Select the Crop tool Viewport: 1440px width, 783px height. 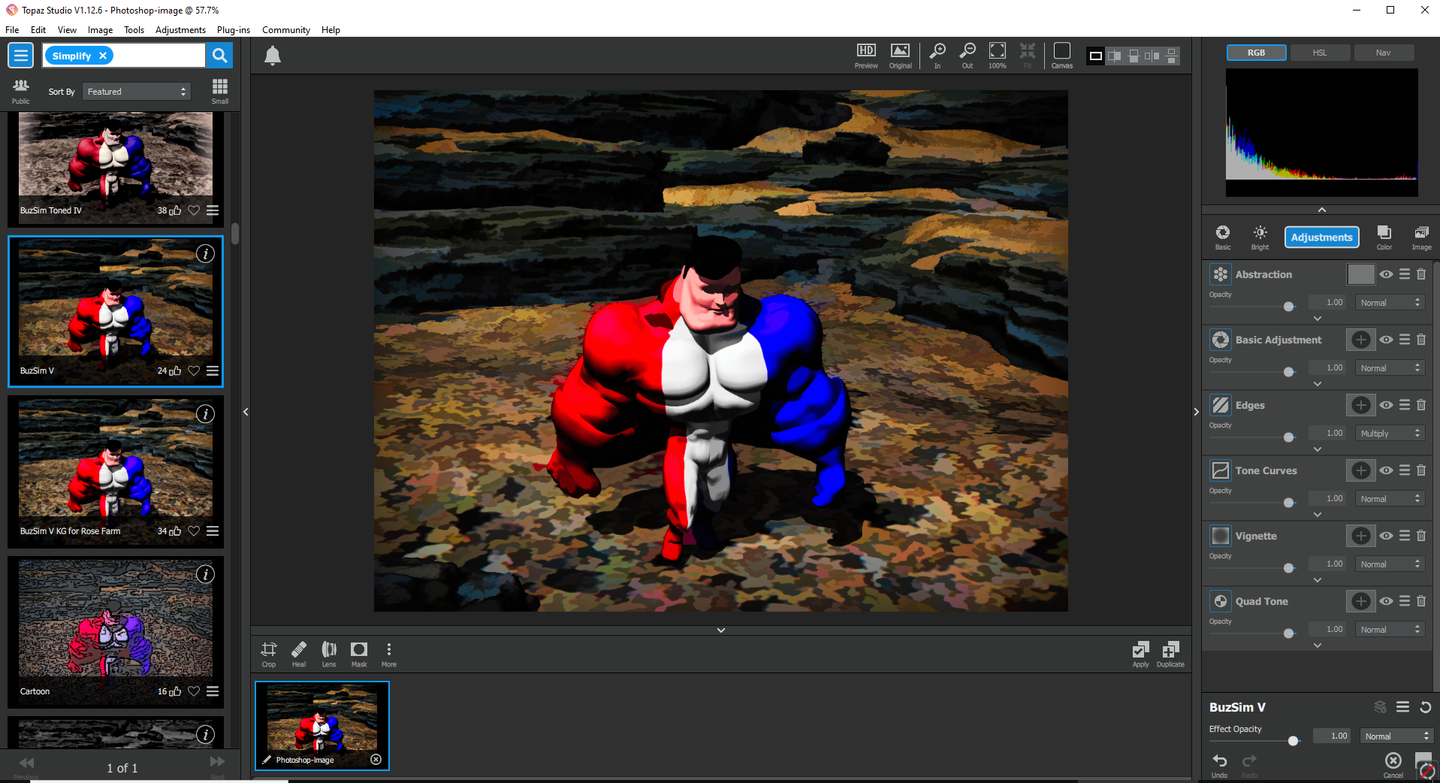click(x=269, y=654)
